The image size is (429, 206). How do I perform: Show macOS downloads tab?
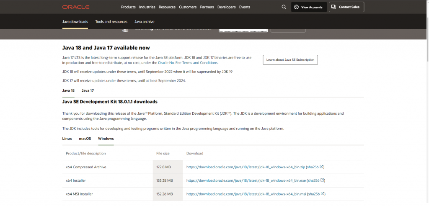pos(85,139)
